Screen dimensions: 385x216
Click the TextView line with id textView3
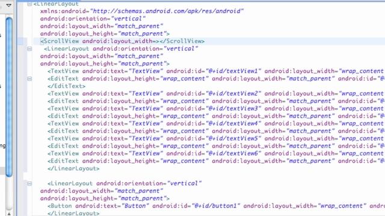point(216,109)
